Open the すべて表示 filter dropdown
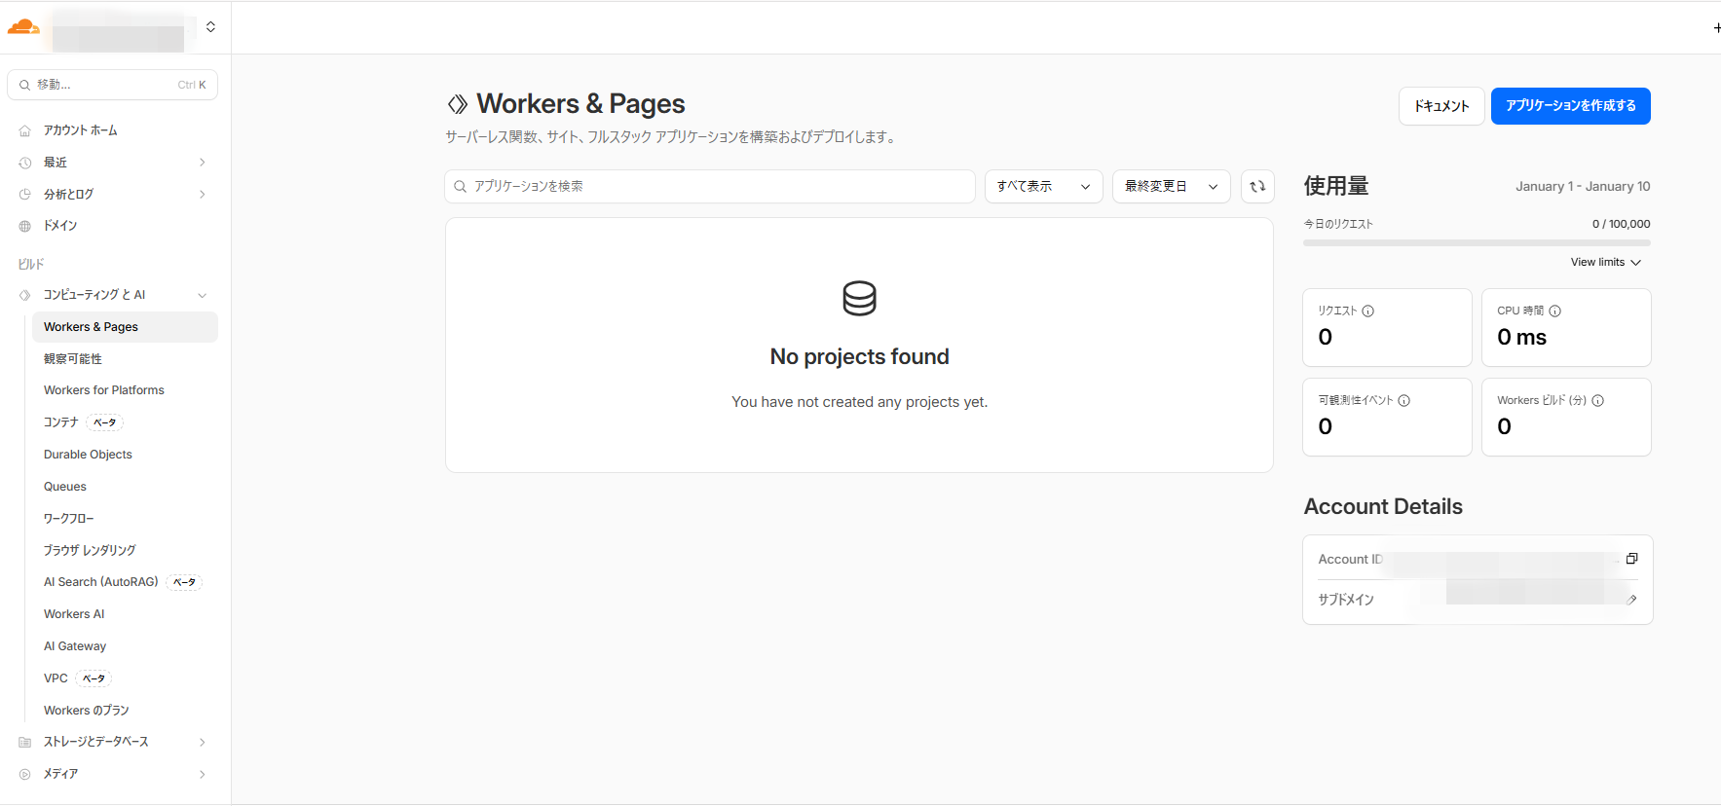The height and width of the screenshot is (806, 1721). tap(1043, 186)
